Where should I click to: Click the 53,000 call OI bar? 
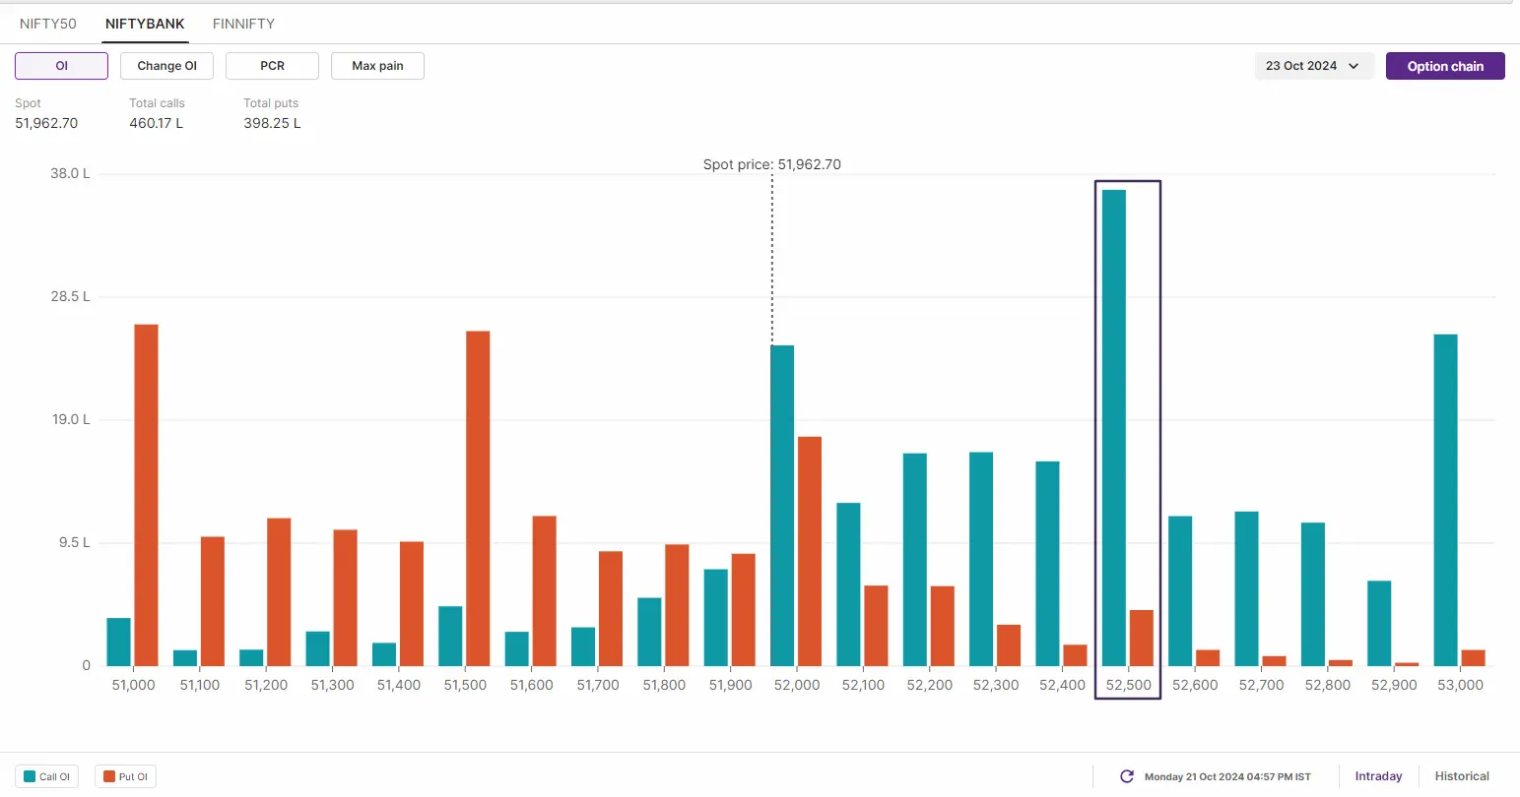(x=1445, y=500)
